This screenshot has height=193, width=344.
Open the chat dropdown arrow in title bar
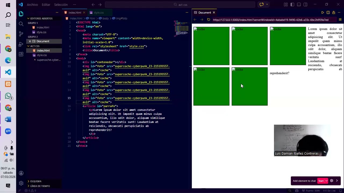point(267,5)
